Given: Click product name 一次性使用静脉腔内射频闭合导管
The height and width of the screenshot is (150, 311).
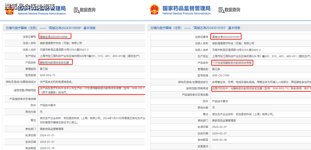Looking at the screenshot, I should 232,63.
